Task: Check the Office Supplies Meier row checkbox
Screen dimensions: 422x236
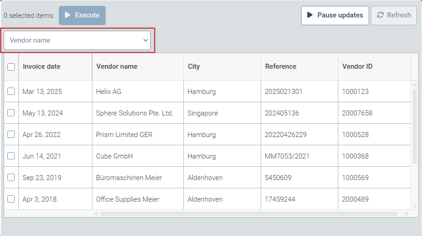Action: point(11,199)
